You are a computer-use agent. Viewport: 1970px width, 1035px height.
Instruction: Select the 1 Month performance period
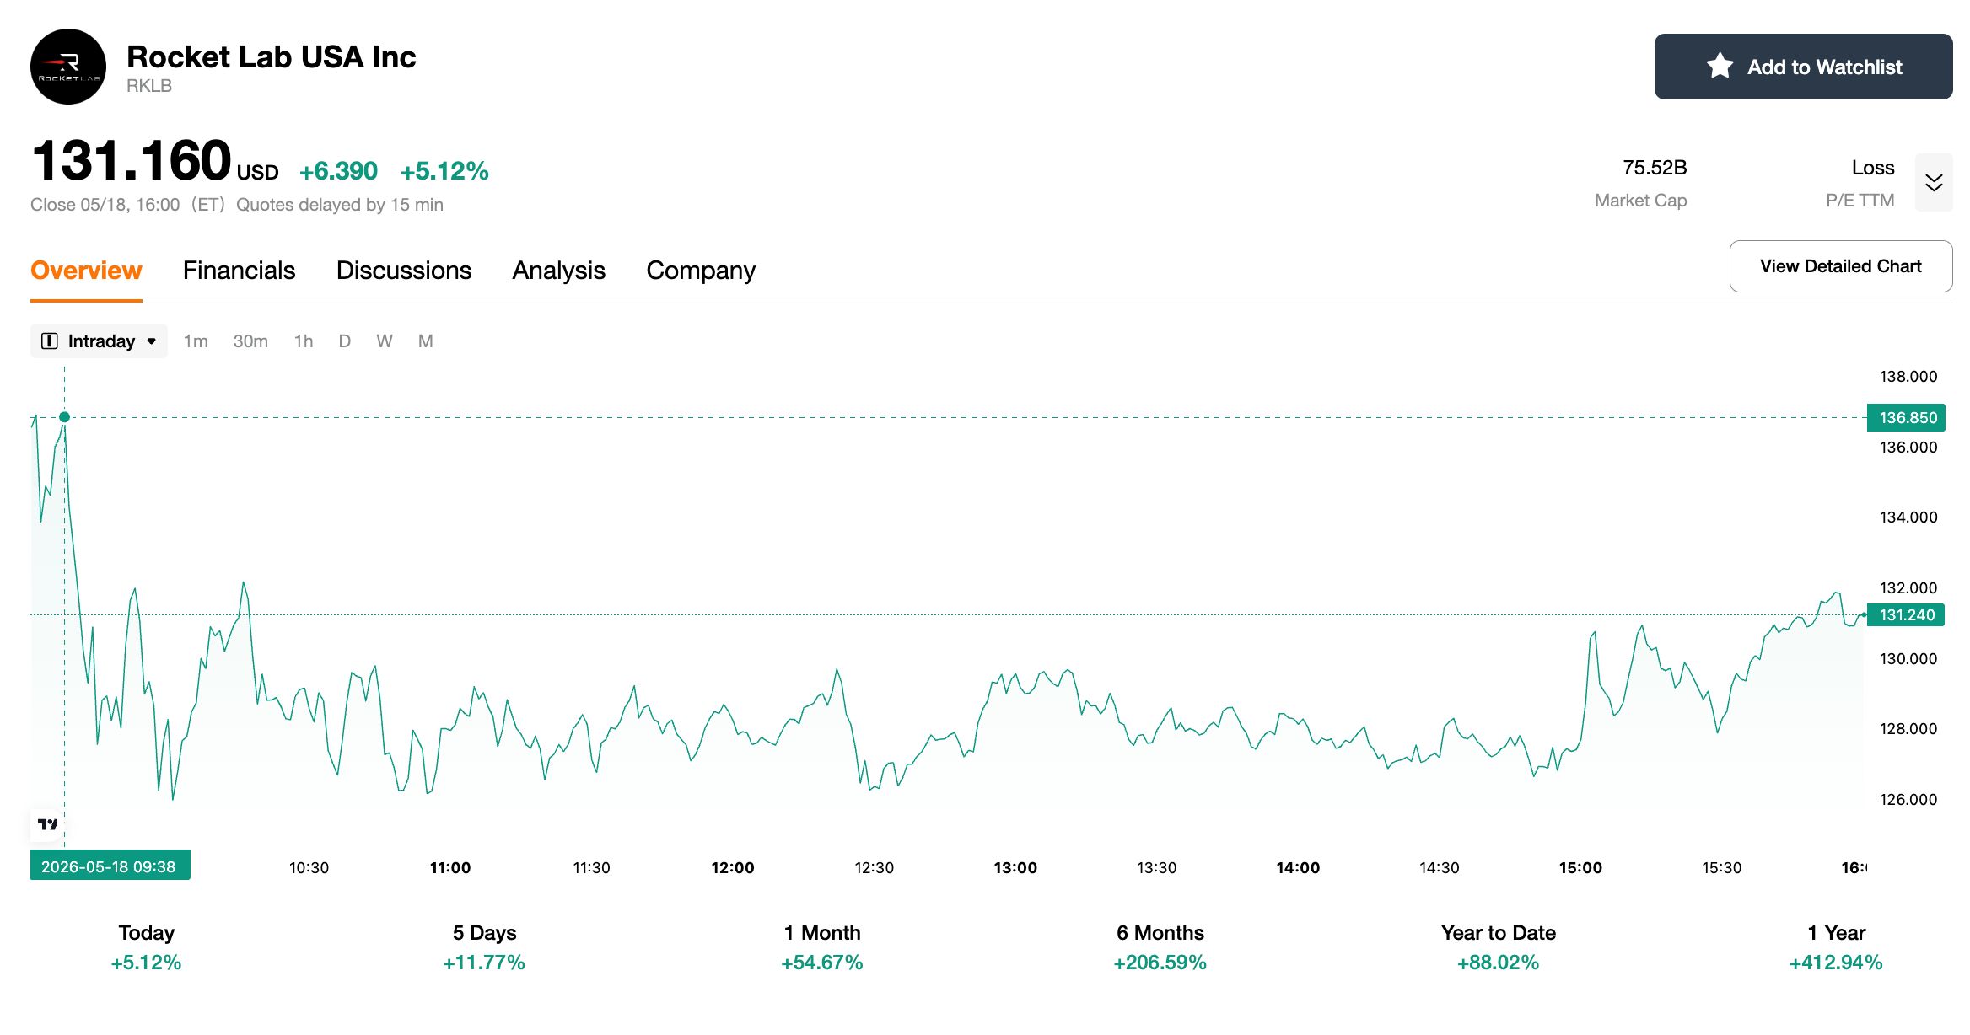(822, 947)
